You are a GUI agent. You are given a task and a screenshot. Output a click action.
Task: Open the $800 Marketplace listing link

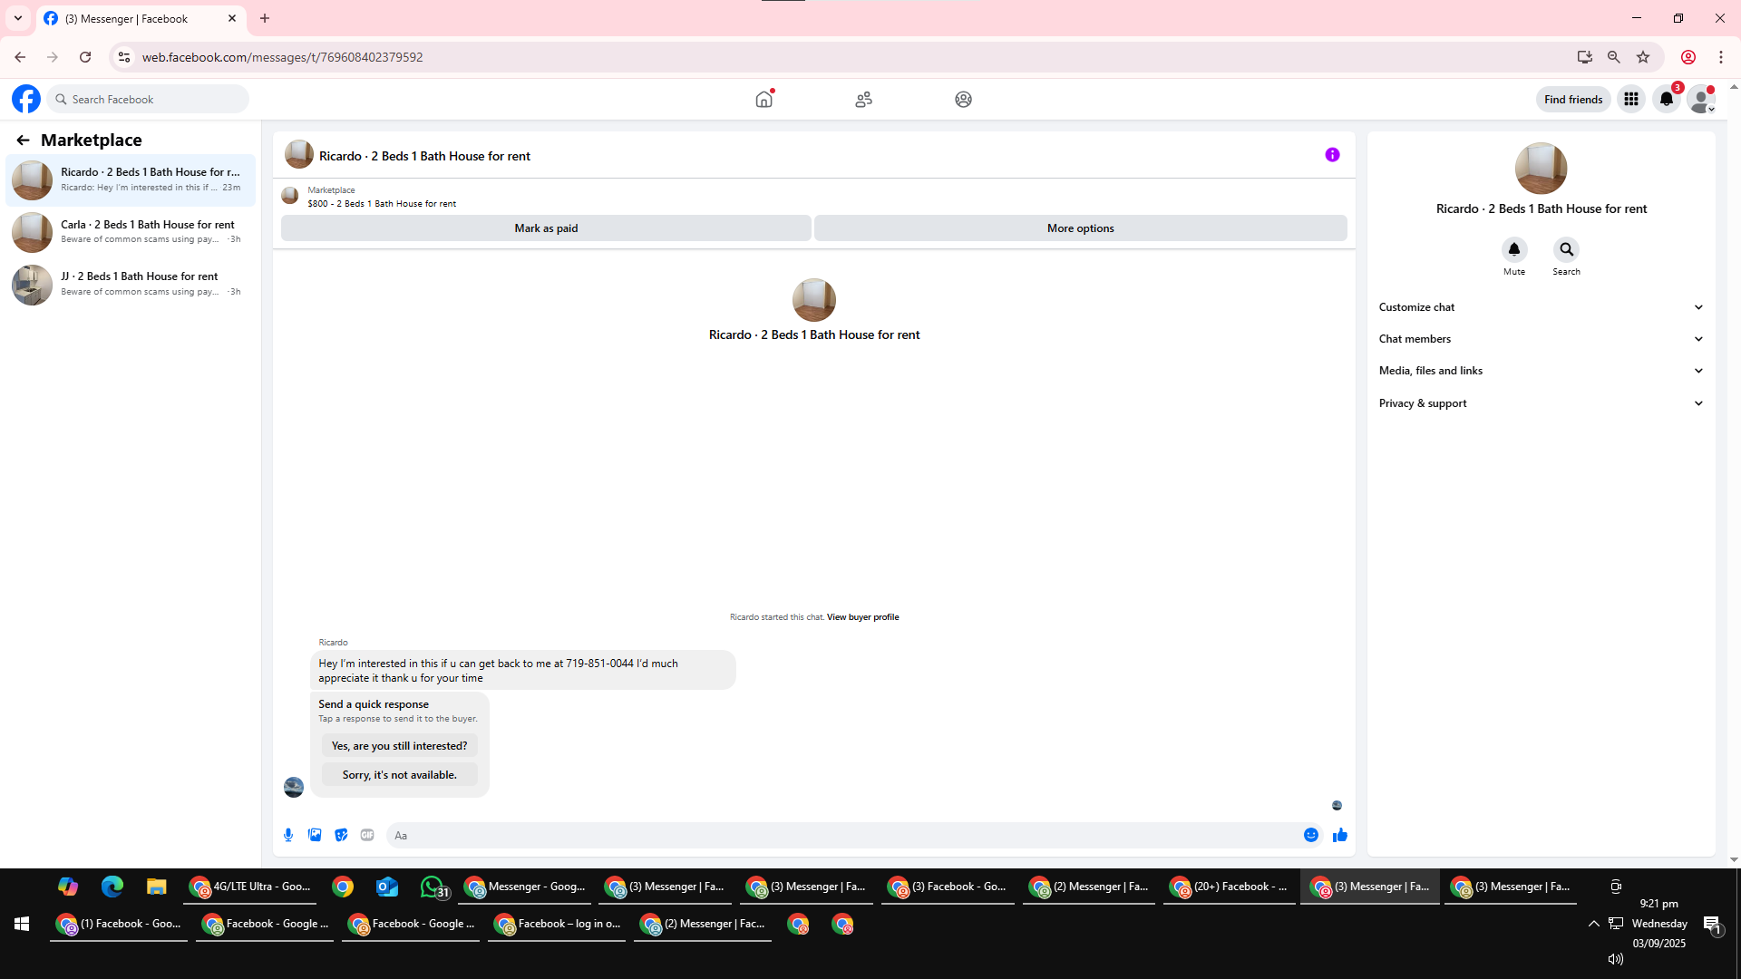coord(382,204)
